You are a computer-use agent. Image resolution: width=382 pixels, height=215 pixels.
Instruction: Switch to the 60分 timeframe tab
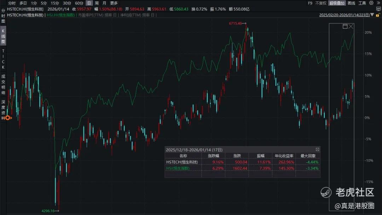coord(79,3)
